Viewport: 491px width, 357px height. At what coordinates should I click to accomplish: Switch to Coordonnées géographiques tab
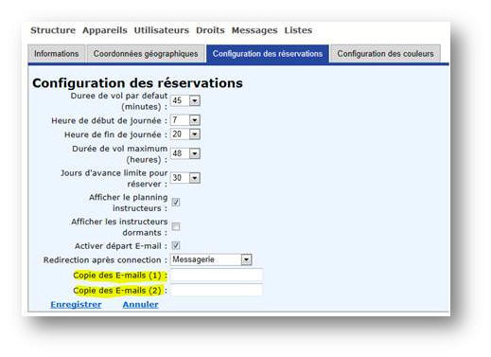point(146,54)
